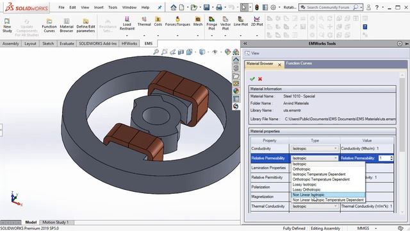Select the Forces/Torques tool
410x231 pixels.
177,21
